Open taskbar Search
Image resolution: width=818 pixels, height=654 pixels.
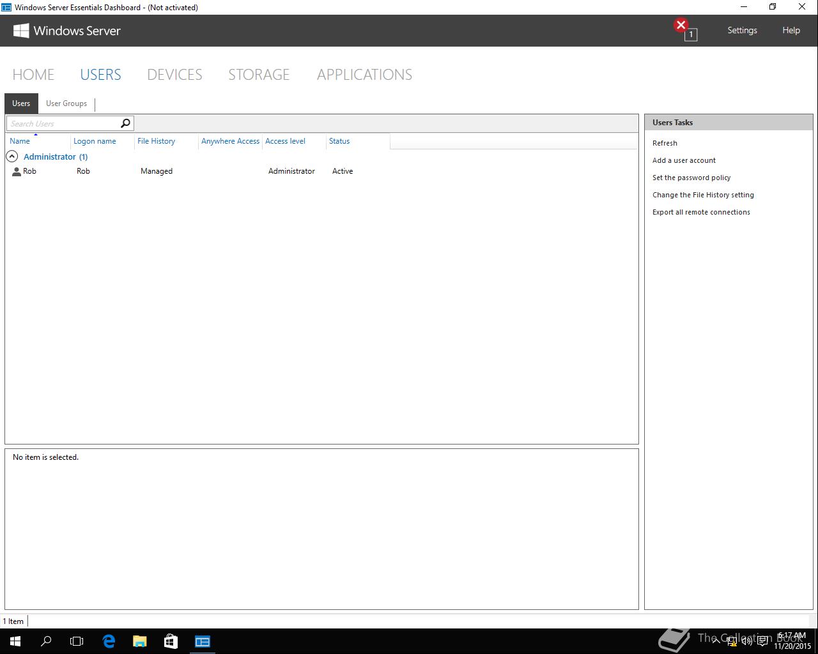pyautogui.click(x=46, y=641)
